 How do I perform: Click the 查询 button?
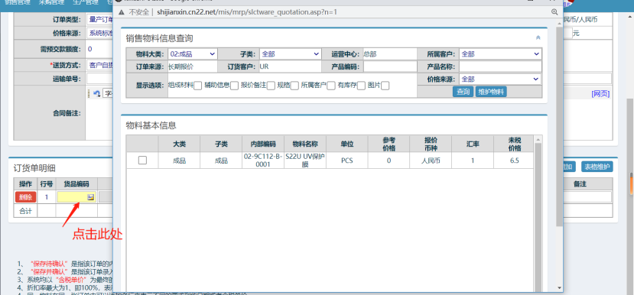[x=463, y=92]
